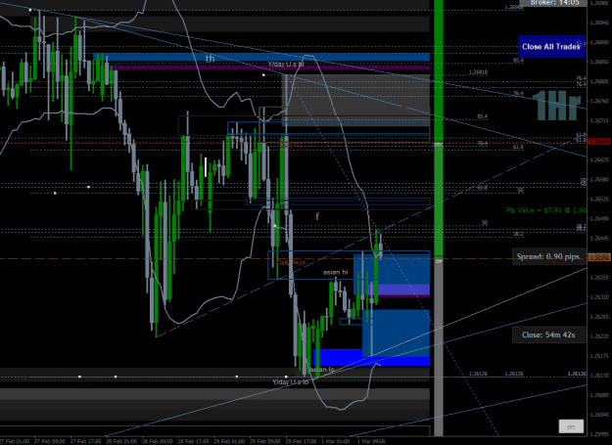Click '29 Feb 17:00' on the time axis

click(301, 441)
